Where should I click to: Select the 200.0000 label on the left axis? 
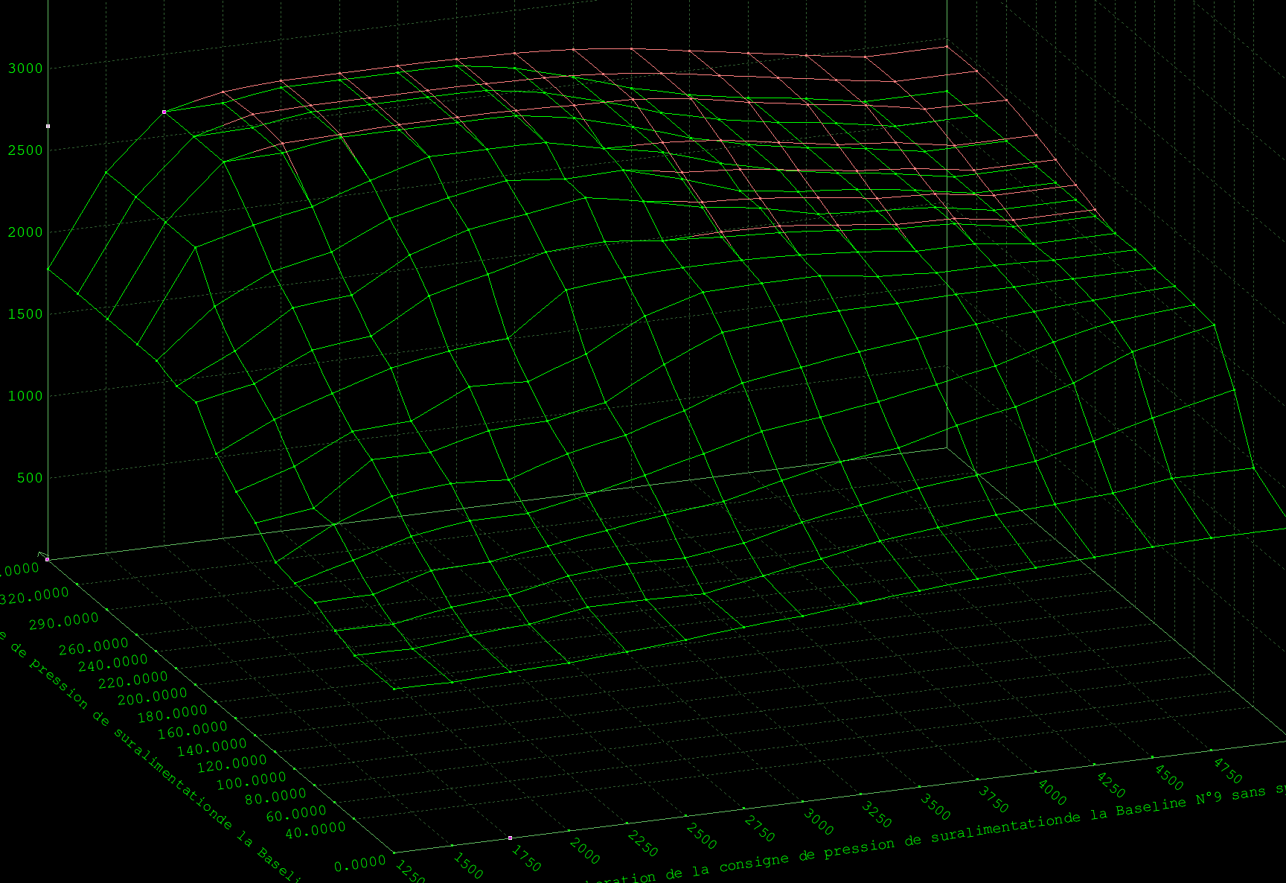pyautogui.click(x=153, y=697)
